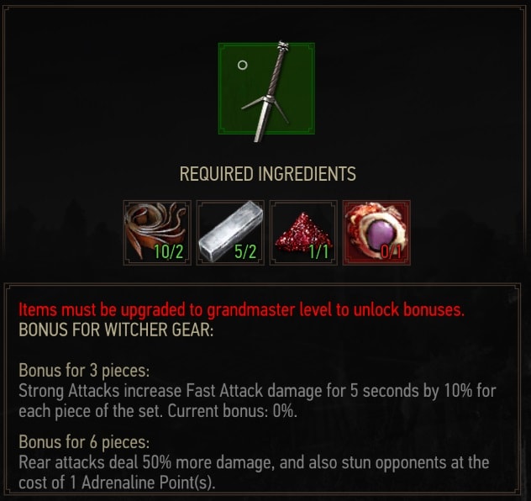Click the Strong Attacks bonus description

tap(257, 401)
